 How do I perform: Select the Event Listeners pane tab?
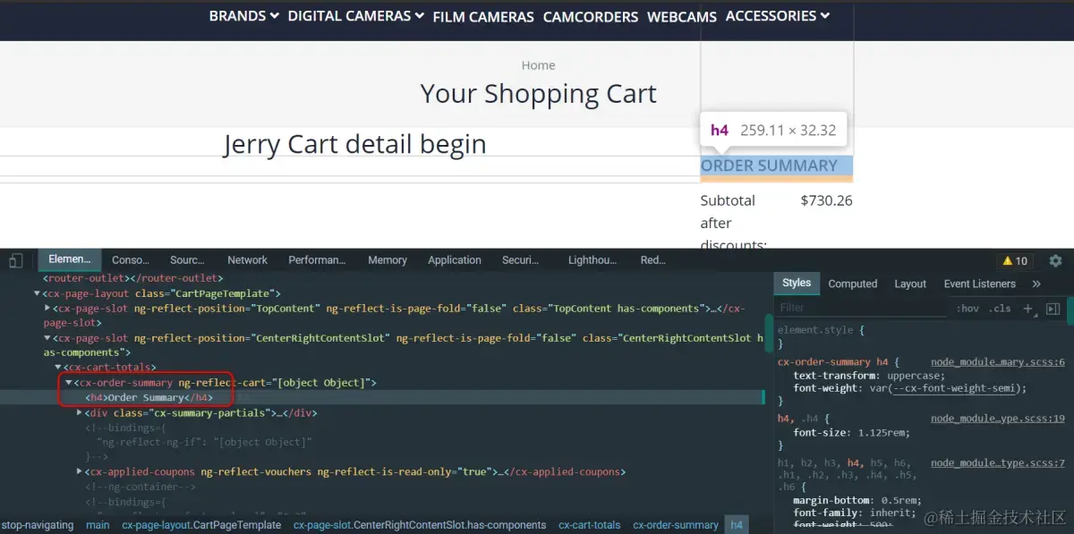pyautogui.click(x=980, y=284)
